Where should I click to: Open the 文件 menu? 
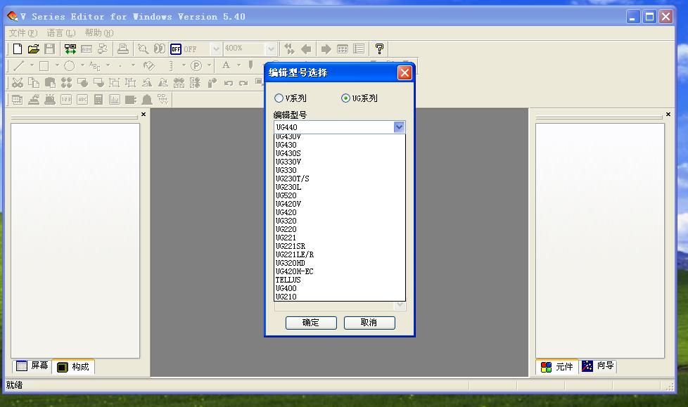pos(23,33)
